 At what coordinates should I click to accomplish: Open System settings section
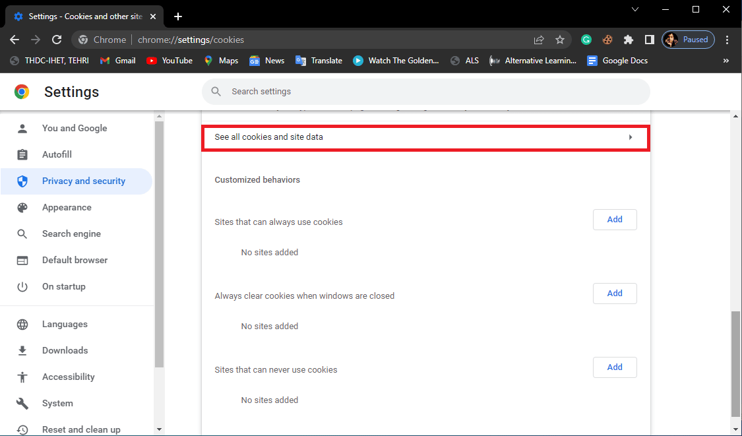77,403
